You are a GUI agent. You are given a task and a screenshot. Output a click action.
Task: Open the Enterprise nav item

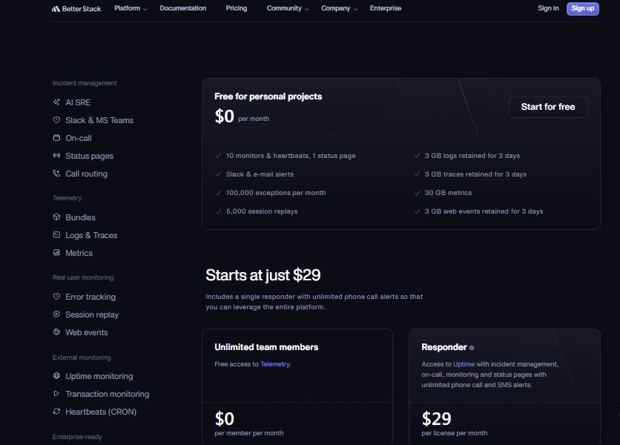(x=386, y=8)
